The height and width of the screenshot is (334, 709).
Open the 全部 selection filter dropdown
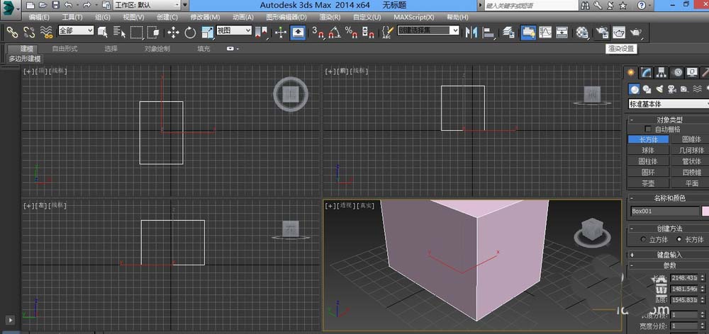(x=75, y=31)
